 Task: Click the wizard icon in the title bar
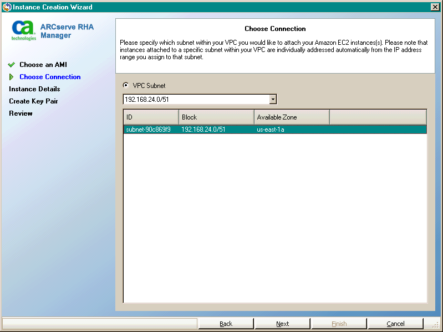pyautogui.click(x=7, y=7)
